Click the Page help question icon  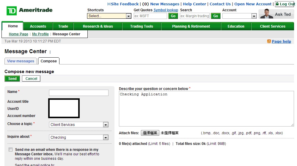[x=269, y=41]
